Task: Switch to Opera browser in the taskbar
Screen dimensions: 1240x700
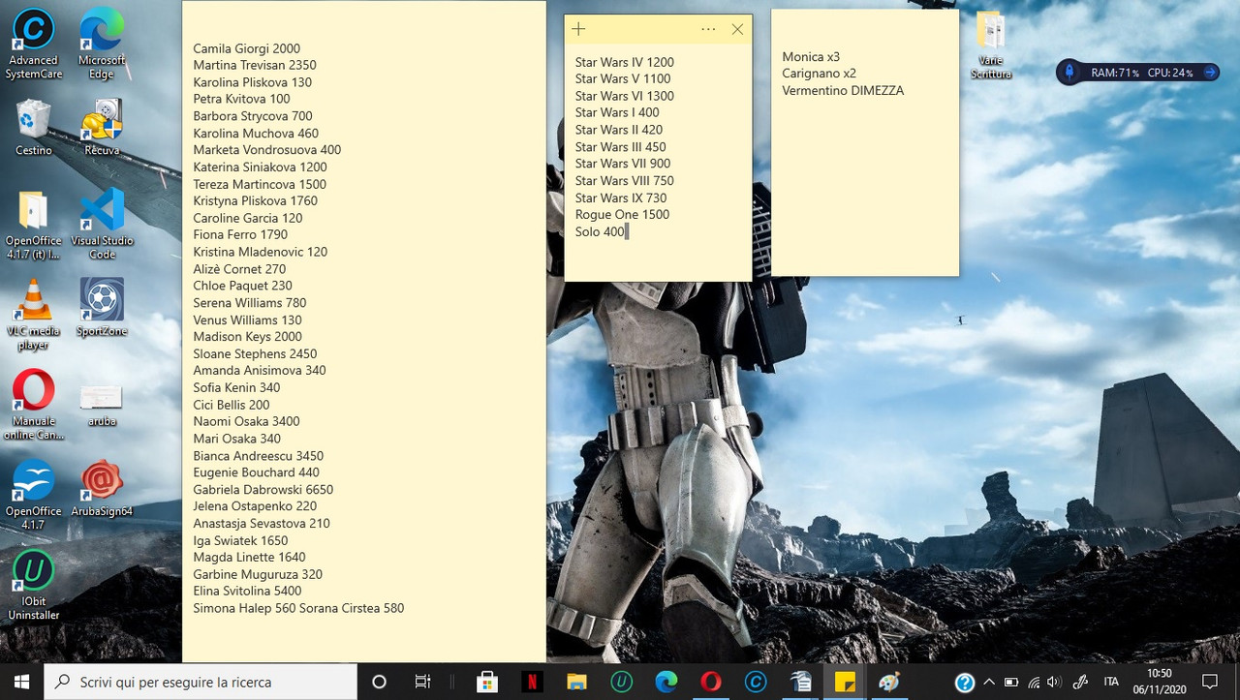Action: 711,682
